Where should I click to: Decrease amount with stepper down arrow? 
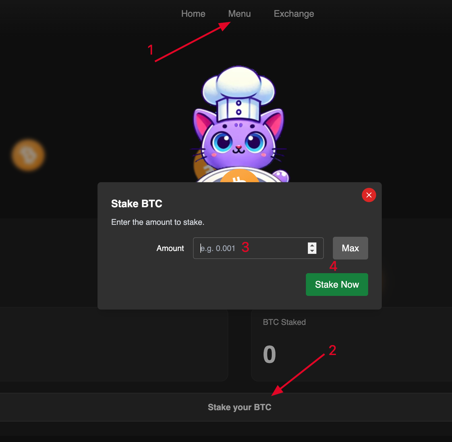pos(312,251)
